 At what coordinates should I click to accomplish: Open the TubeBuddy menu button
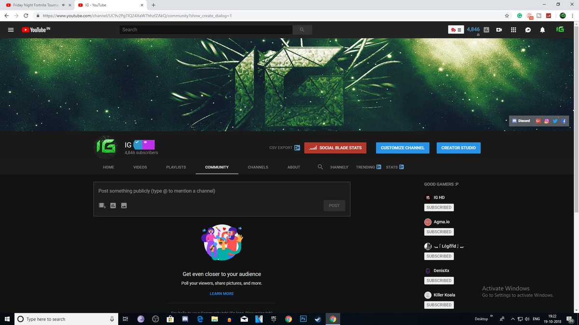point(456,30)
